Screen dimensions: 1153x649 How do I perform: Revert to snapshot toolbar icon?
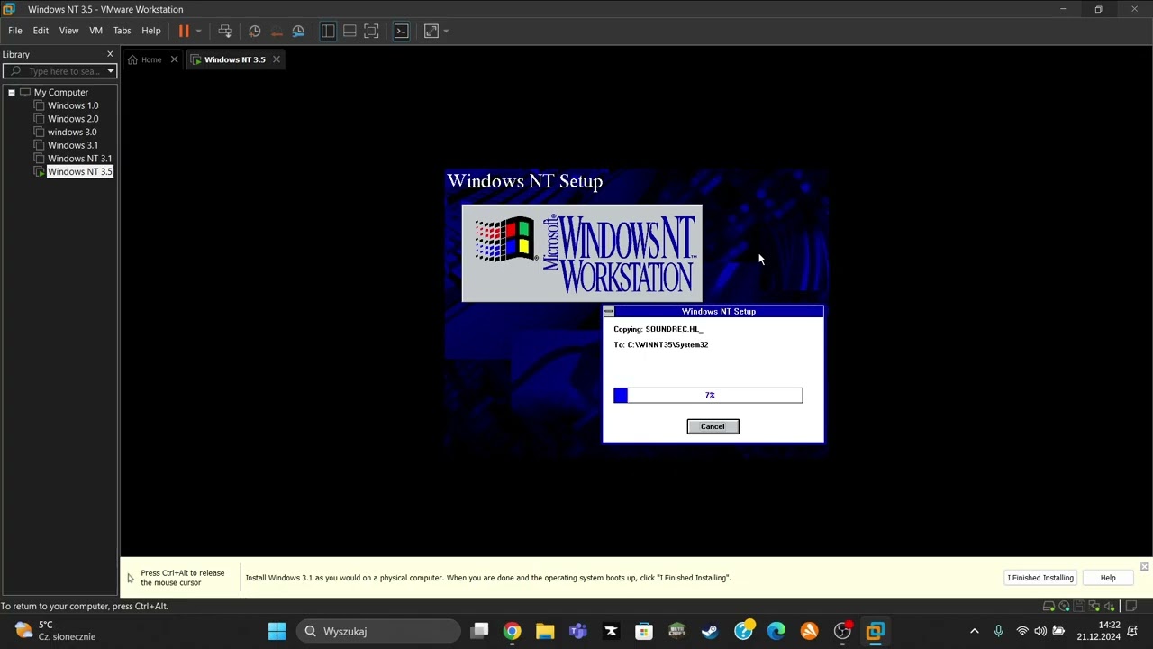(277, 31)
